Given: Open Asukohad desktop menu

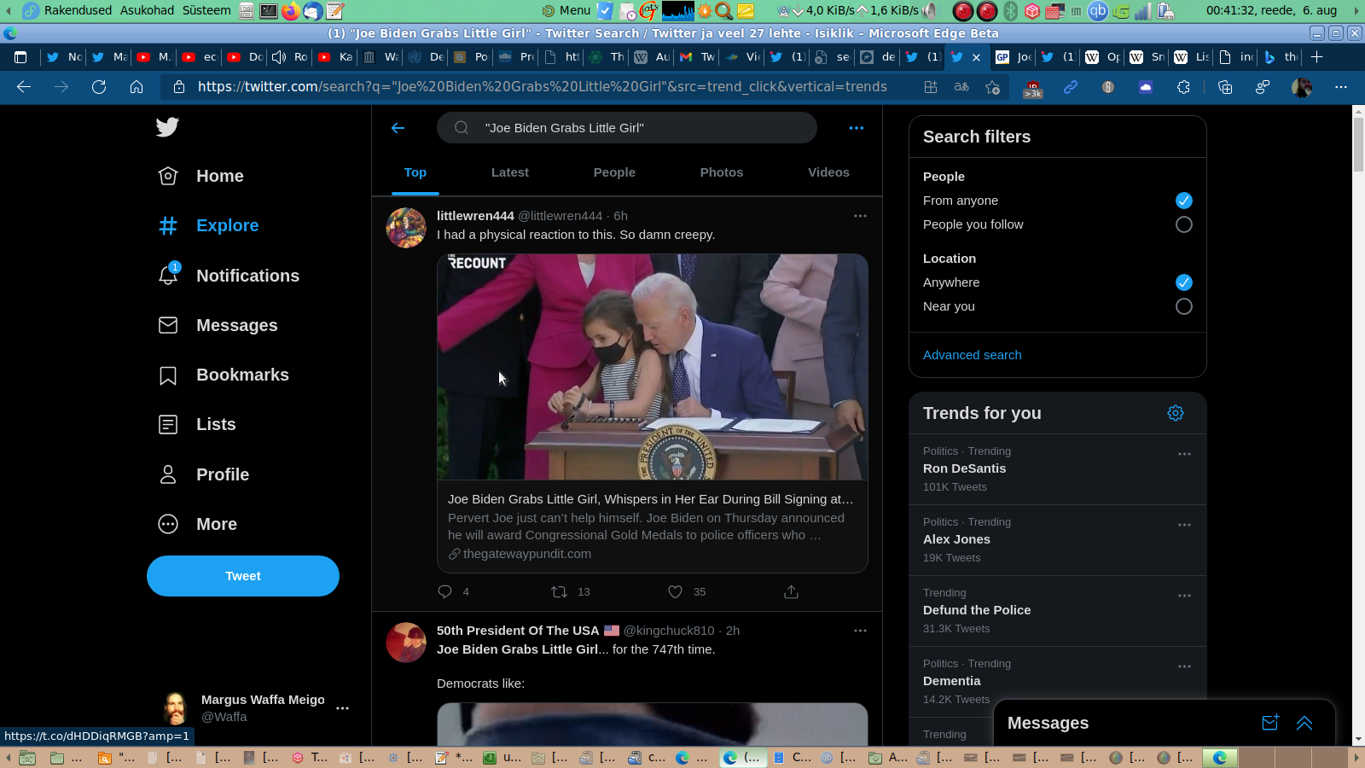Looking at the screenshot, I should point(147,10).
